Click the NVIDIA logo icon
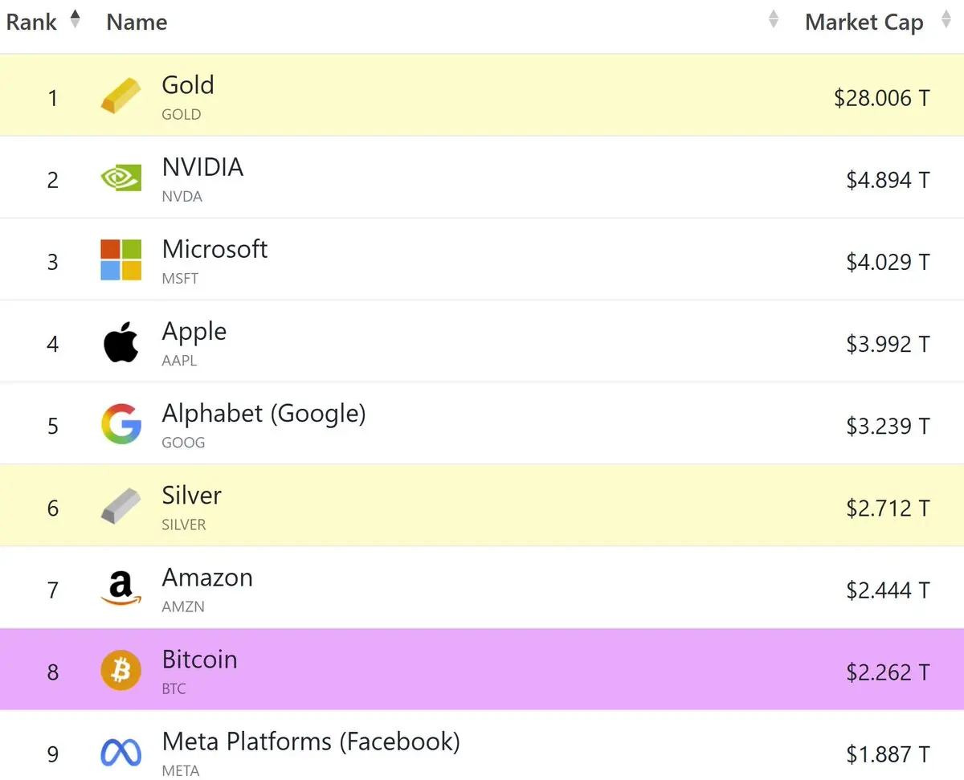This screenshot has height=780, width=964. coord(120,178)
